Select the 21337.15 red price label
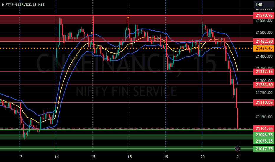Image resolution: width=275 pixels, height=162 pixels. tap(263, 72)
